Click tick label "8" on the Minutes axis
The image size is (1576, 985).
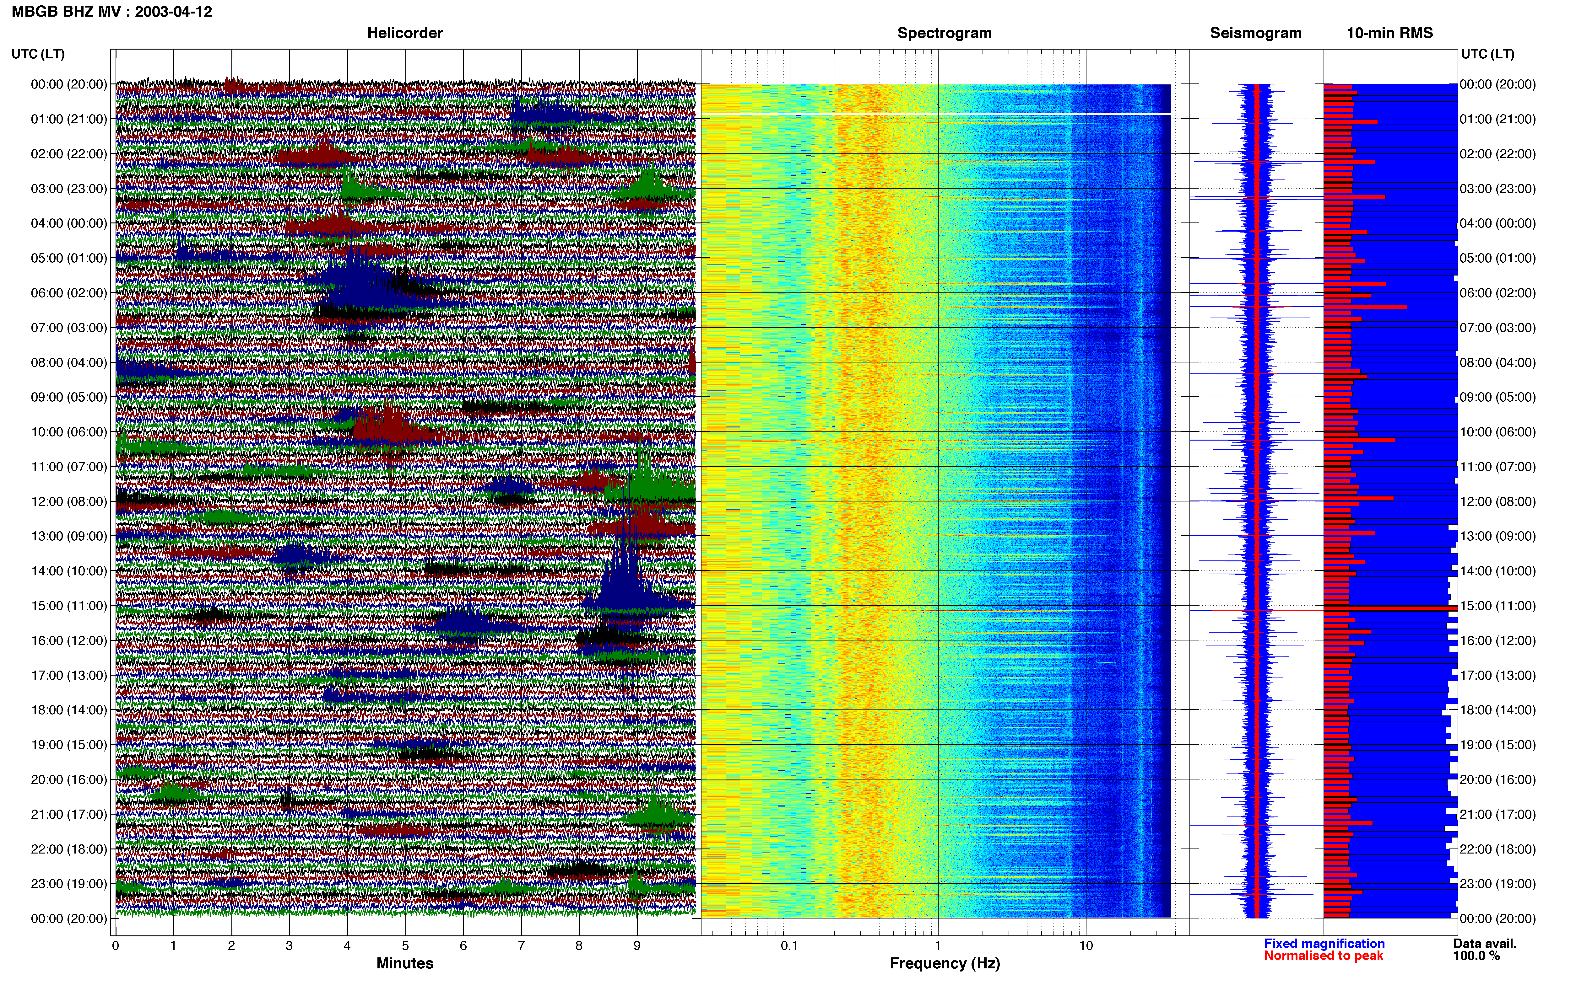tap(579, 946)
